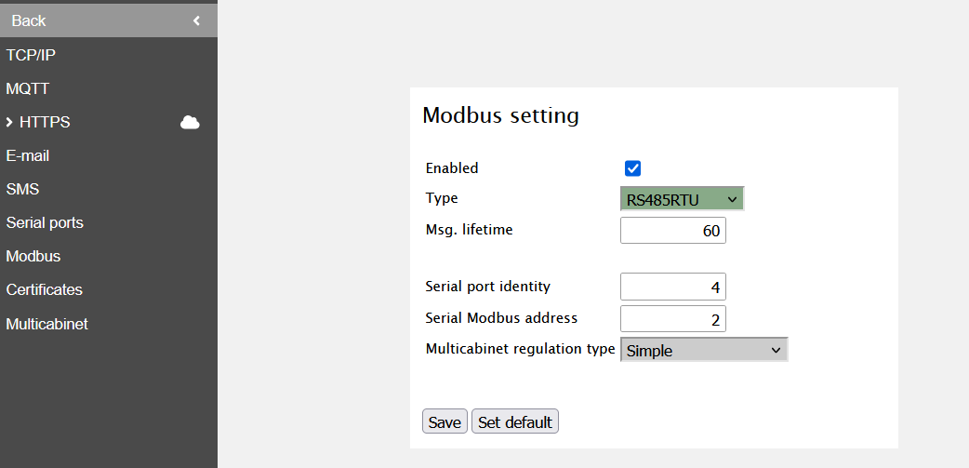Open the Certificates page
Screen dimensions: 969x468
[44, 289]
